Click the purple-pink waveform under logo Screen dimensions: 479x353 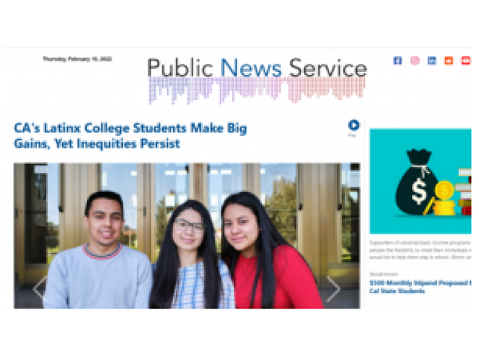[257, 90]
